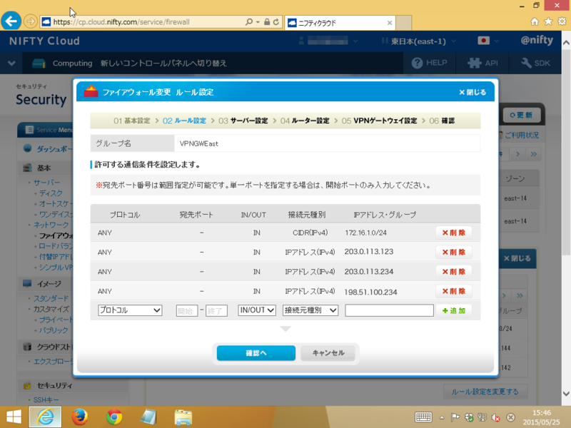Launch Chrome from the taskbar
571x428 pixels.
tap(114, 416)
